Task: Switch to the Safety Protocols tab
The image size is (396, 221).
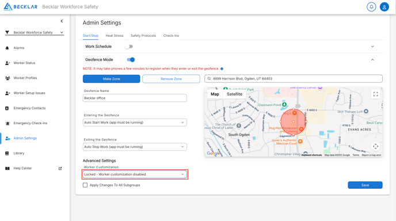Action: tap(143, 36)
